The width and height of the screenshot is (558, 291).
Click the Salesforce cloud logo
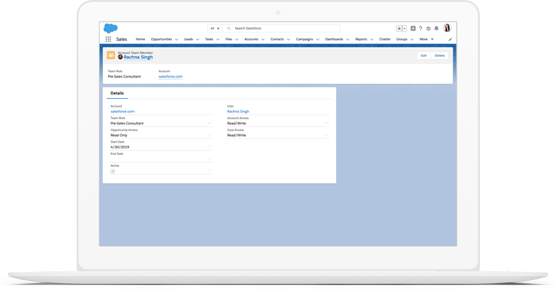click(110, 28)
